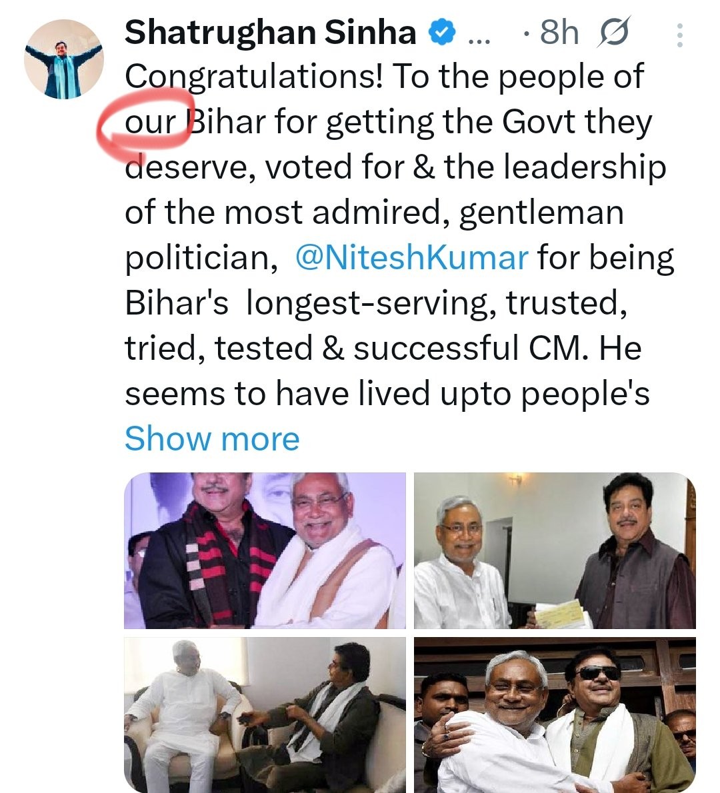720x793 pixels.
Task: Open the photo with the red striped scarf
Action: [265, 550]
